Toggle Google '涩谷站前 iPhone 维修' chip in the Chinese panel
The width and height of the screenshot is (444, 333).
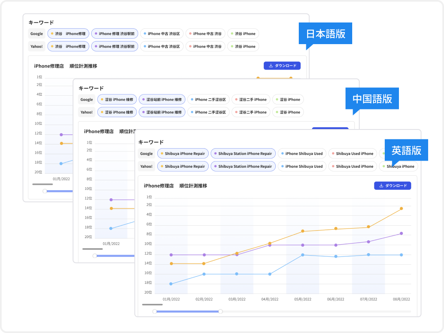(162, 99)
